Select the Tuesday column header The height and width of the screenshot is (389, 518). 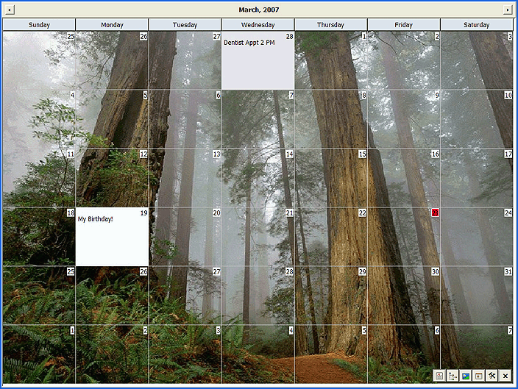pyautogui.click(x=185, y=25)
